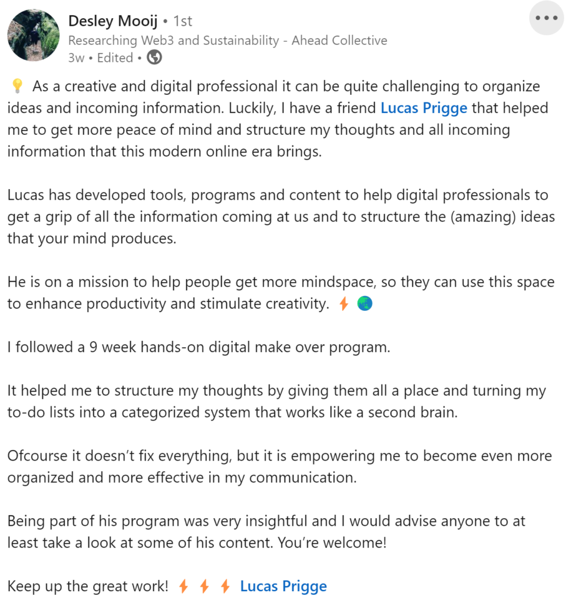Click the 'Keep up the great work!' text
This screenshot has height=603, width=571.
88,587
